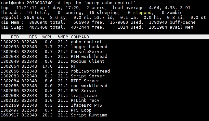Image resolution: width=209 pixels, height=121 pixels.
Task: Click the 8.6 value in the RTDE Server row
Action: 49,81
